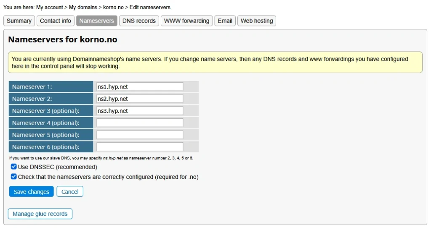Click the Save changes button
The width and height of the screenshot is (431, 230).
coord(31,192)
